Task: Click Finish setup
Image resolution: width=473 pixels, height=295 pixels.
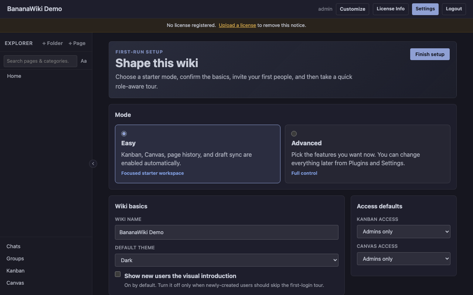Action: click(x=430, y=54)
